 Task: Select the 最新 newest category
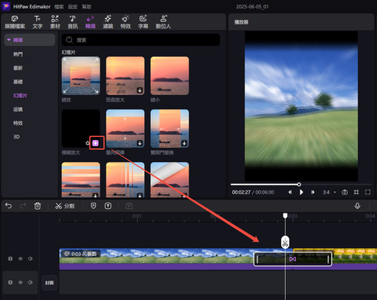coord(18,68)
